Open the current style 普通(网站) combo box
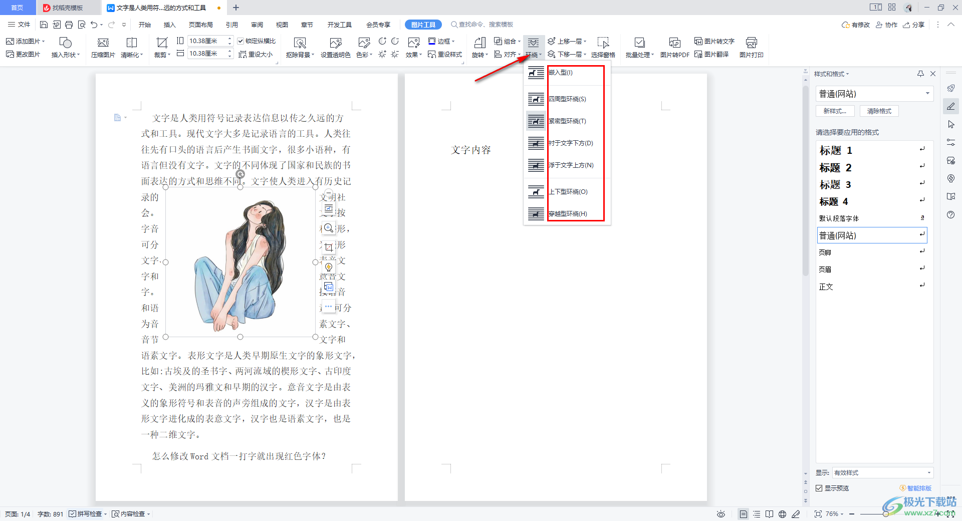Image resolution: width=962 pixels, height=521 pixels. point(874,94)
